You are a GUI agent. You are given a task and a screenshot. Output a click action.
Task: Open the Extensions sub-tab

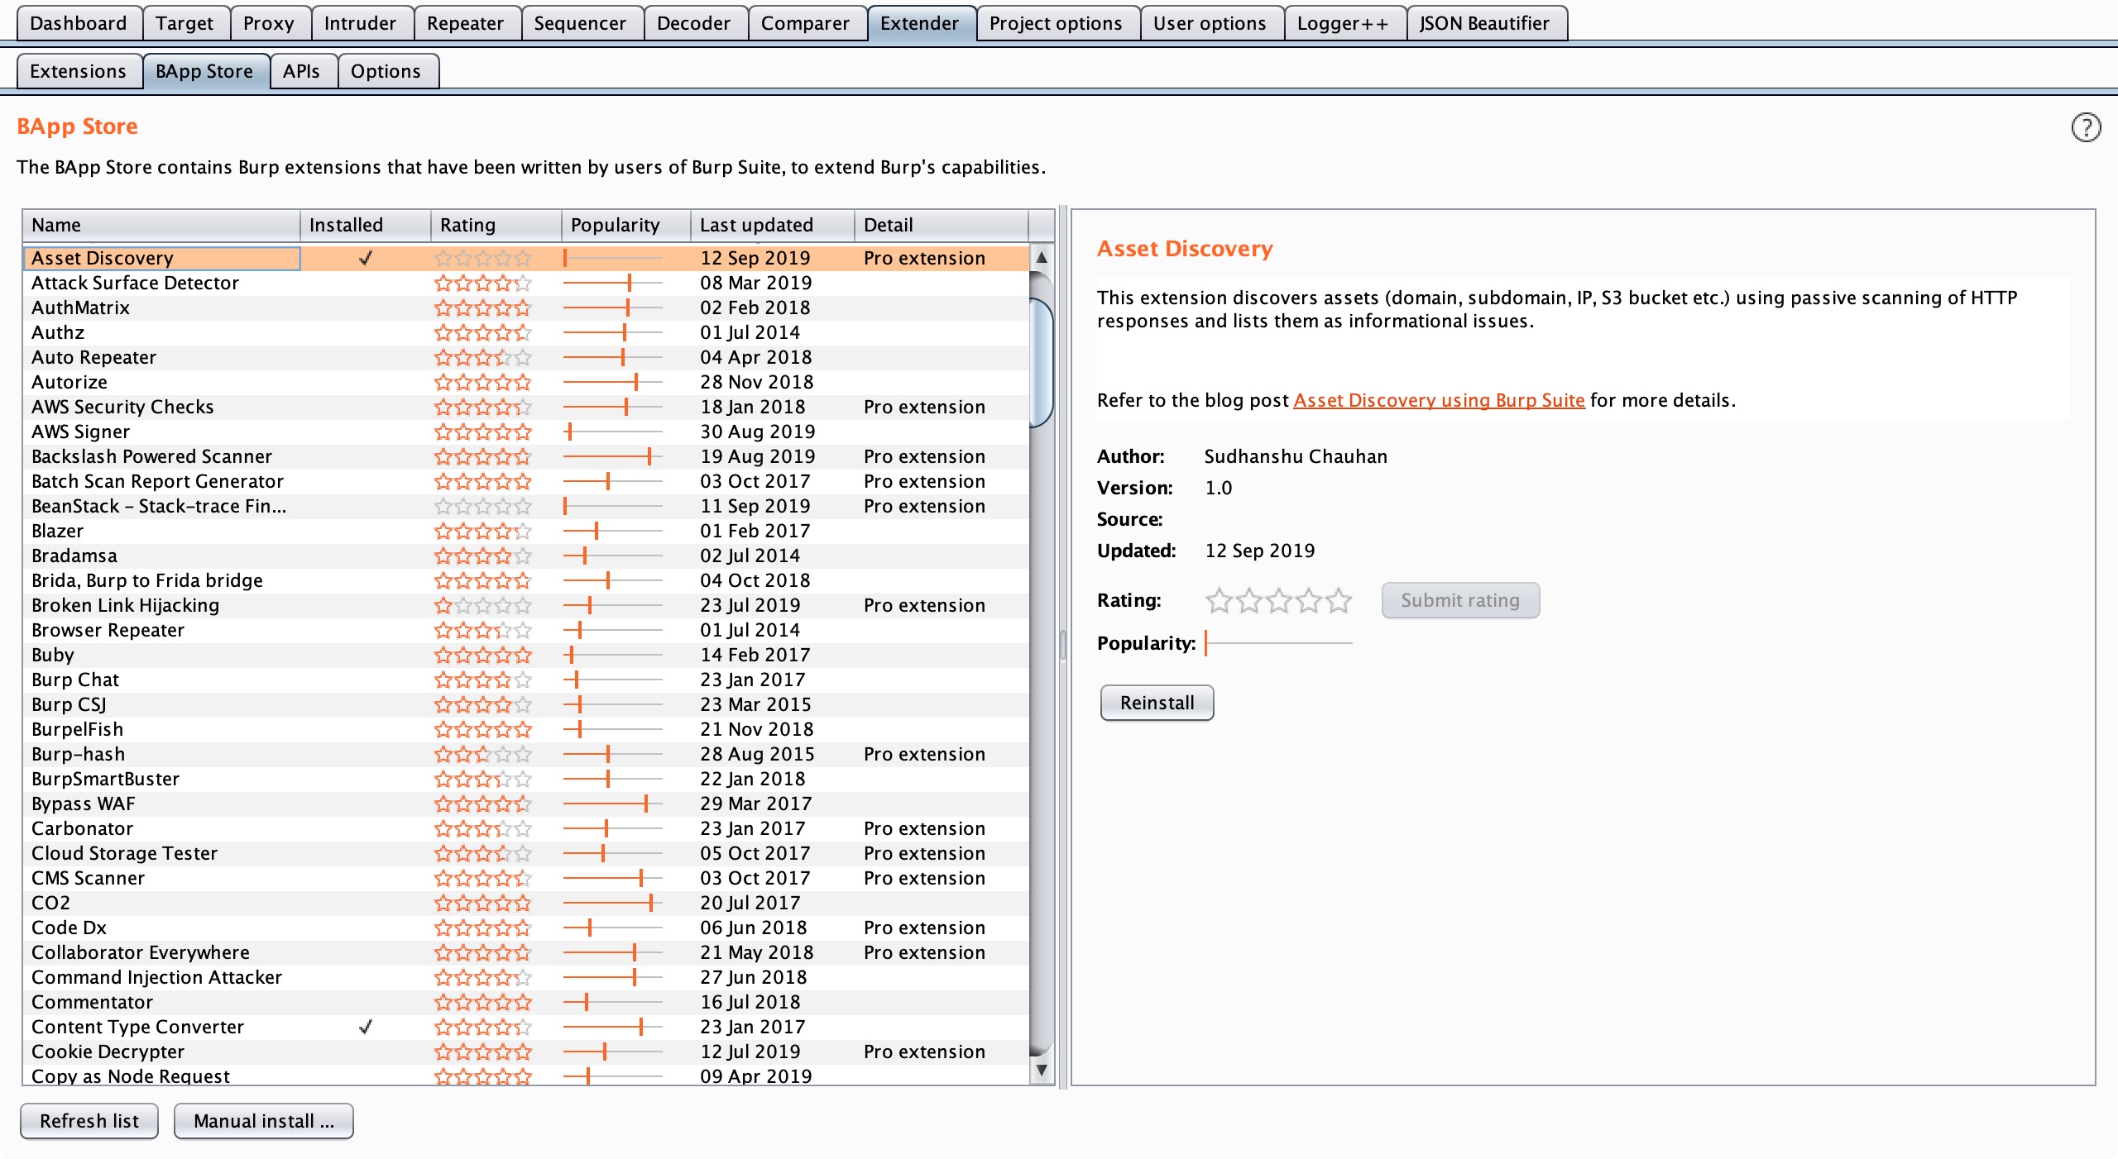click(79, 71)
